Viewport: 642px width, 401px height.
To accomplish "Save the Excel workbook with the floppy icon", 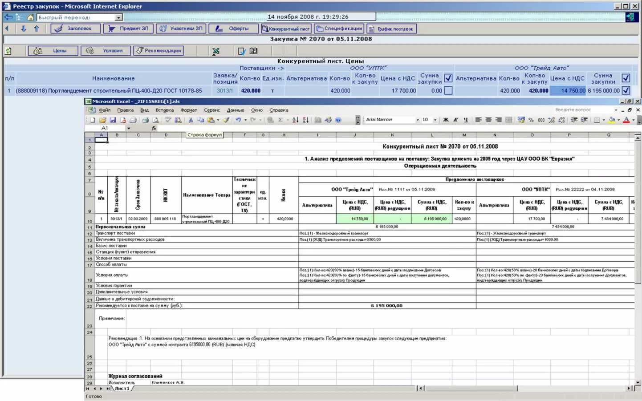I will [x=113, y=120].
